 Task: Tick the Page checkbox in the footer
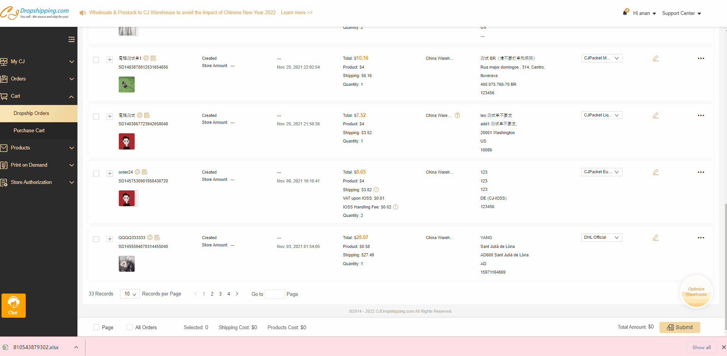[96, 327]
